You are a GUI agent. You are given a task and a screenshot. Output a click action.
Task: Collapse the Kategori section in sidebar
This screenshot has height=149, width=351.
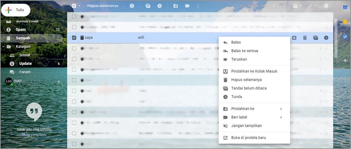[x=3, y=46]
